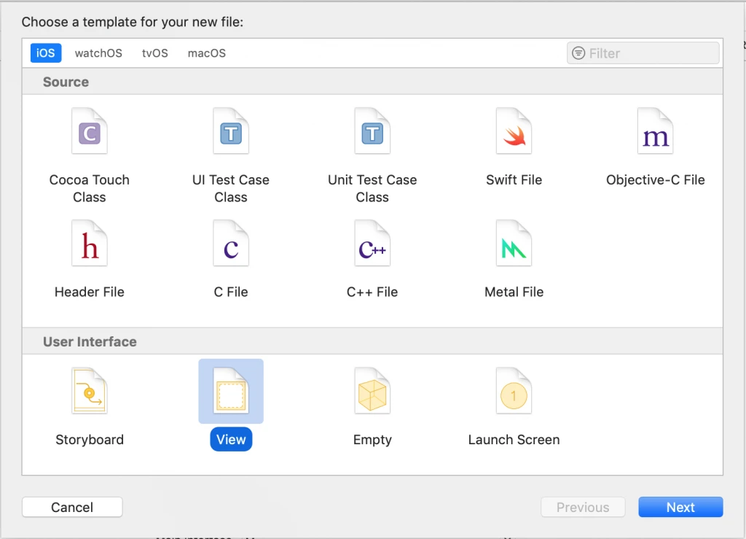746x539 pixels.
Task: Click the highlighted View template icon
Action: point(231,391)
